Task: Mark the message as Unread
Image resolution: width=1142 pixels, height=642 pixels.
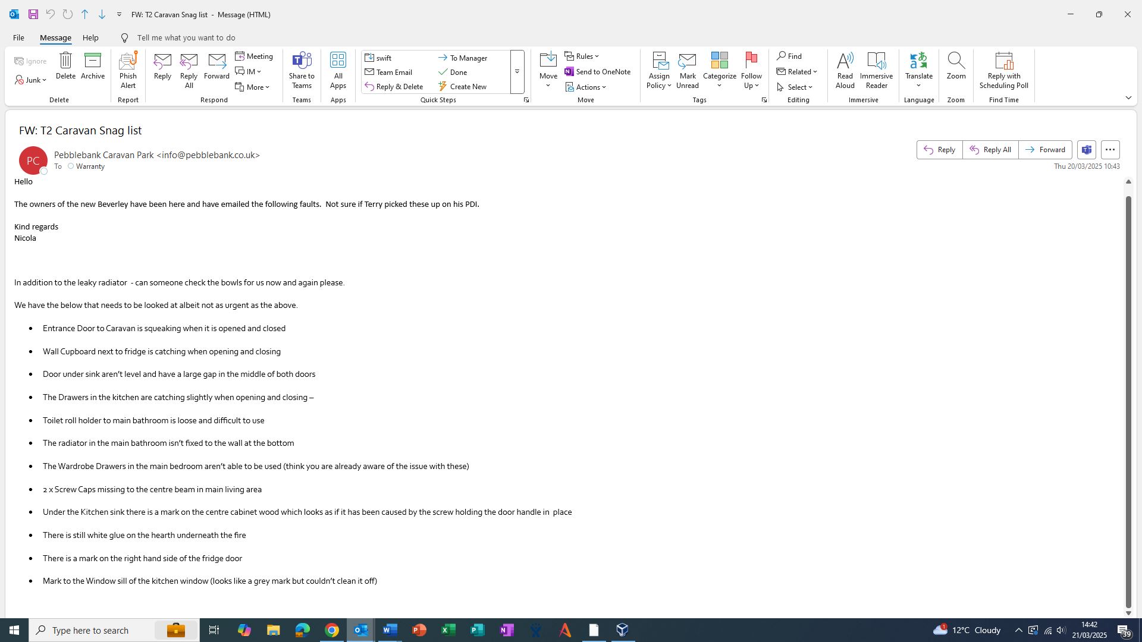Action: click(x=687, y=70)
